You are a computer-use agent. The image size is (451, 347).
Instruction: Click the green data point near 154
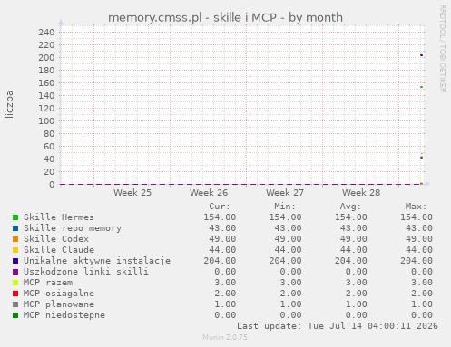coord(421,87)
